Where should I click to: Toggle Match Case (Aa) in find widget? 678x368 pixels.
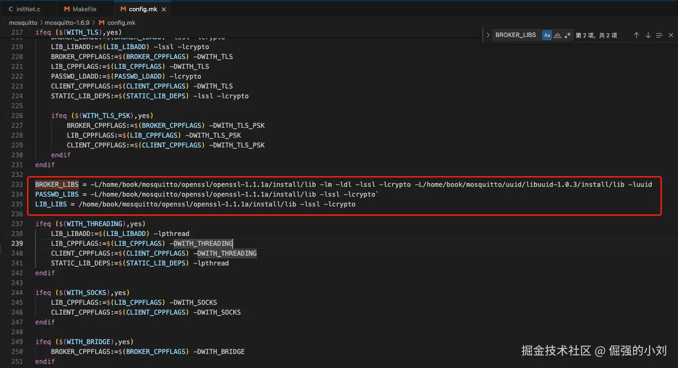point(547,35)
